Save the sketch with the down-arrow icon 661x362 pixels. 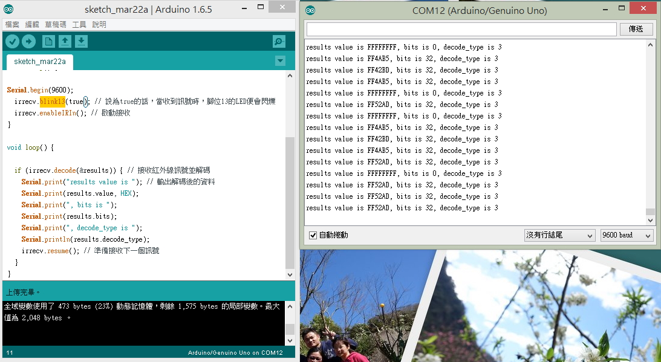tap(82, 41)
